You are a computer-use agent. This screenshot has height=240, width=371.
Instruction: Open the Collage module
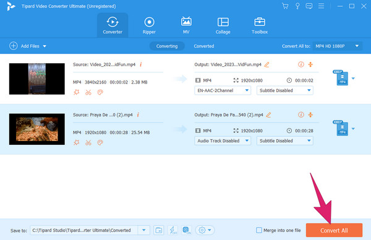pos(223,25)
